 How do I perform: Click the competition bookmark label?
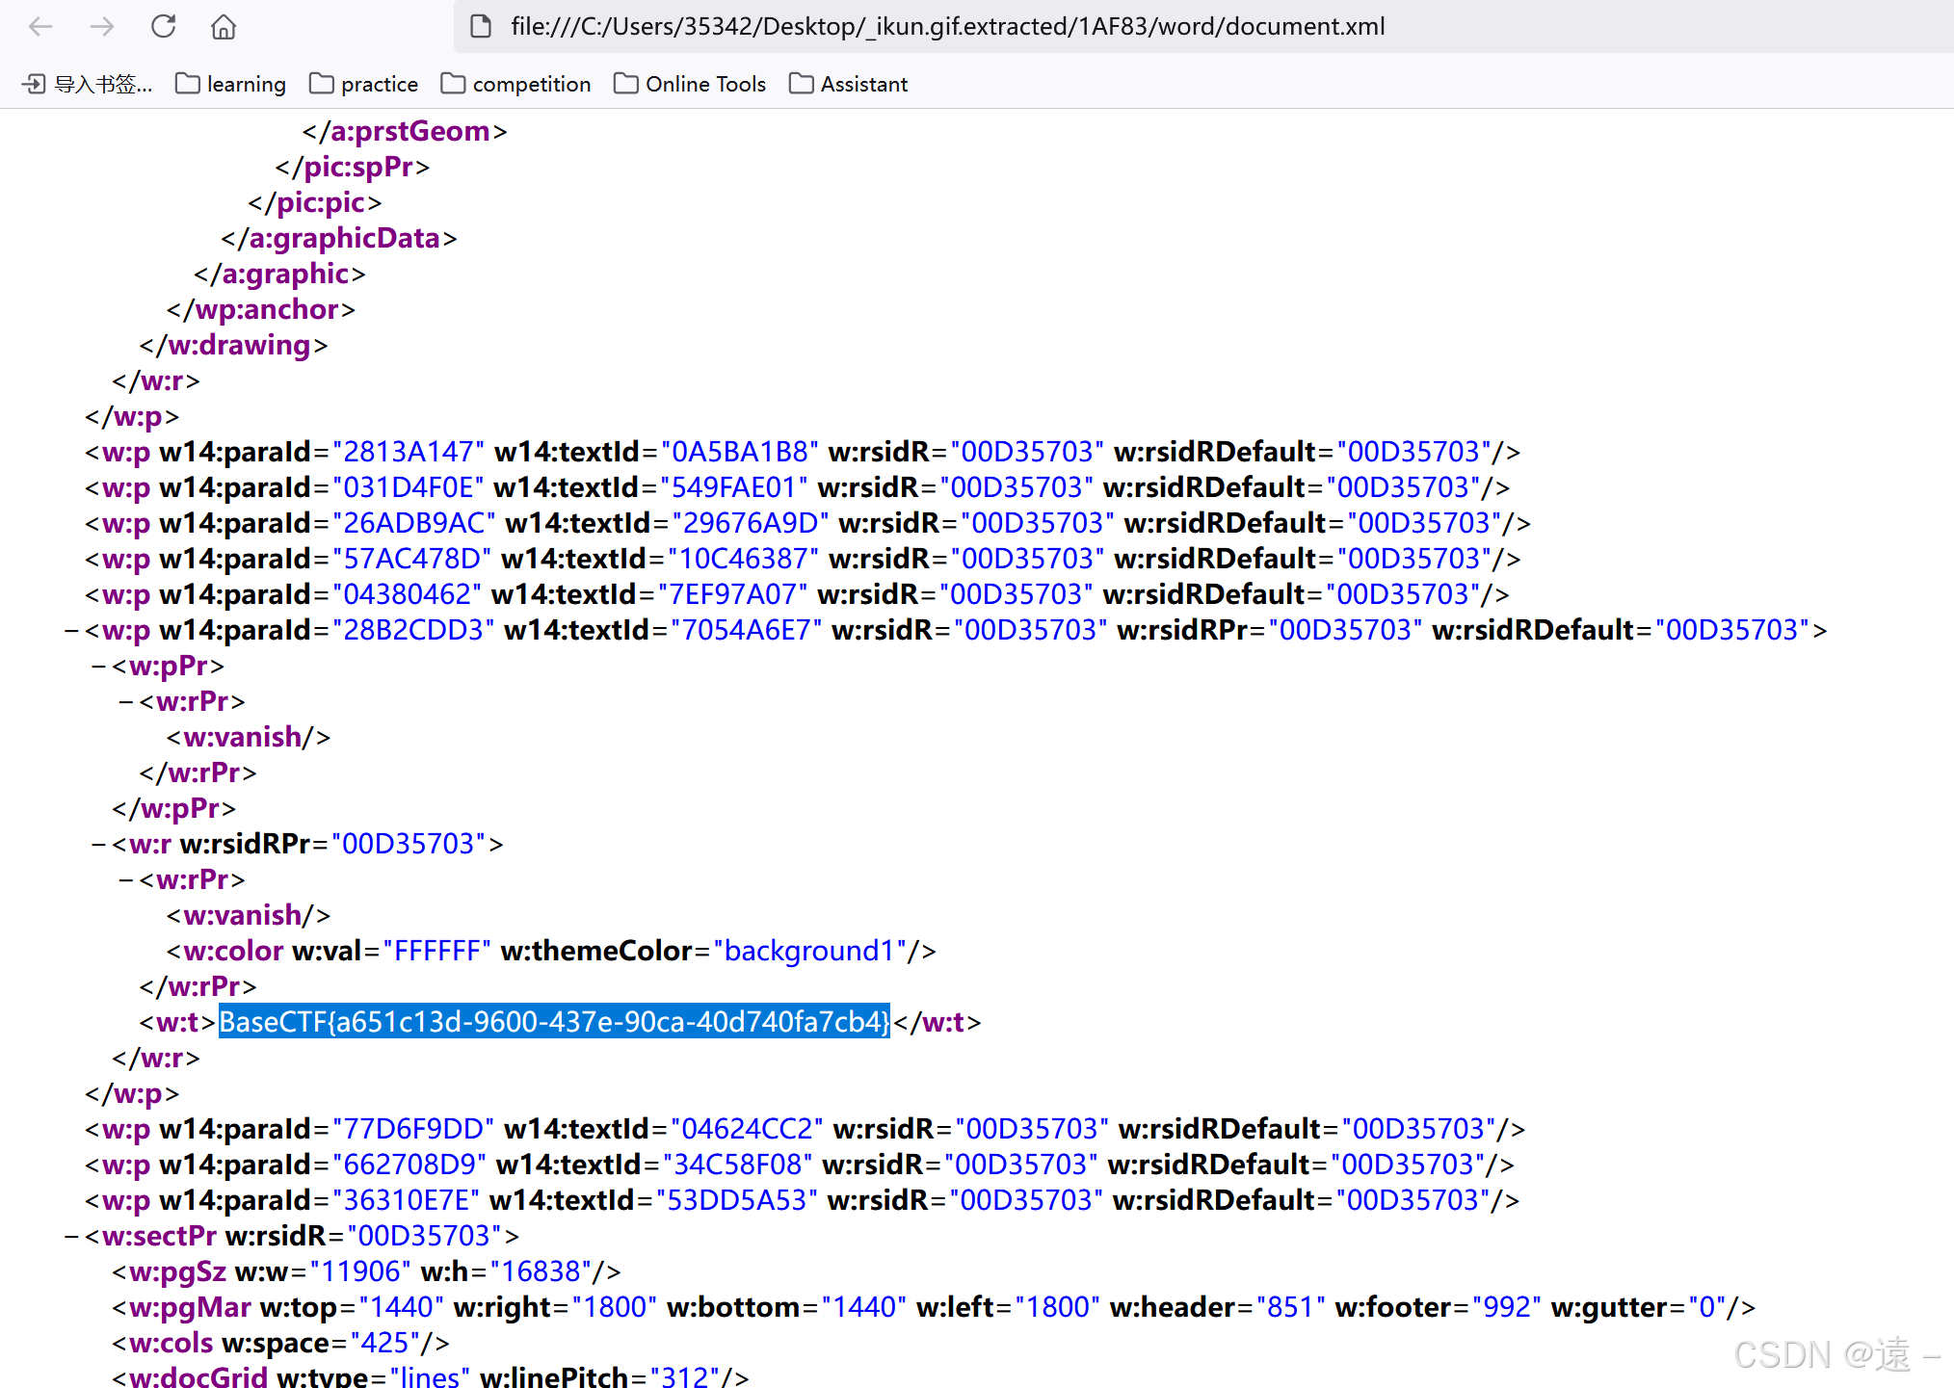[x=532, y=84]
